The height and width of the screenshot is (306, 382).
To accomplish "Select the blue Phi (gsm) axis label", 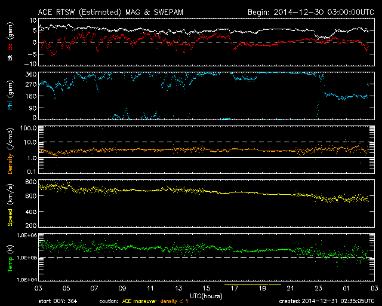I will click(x=10, y=96).
